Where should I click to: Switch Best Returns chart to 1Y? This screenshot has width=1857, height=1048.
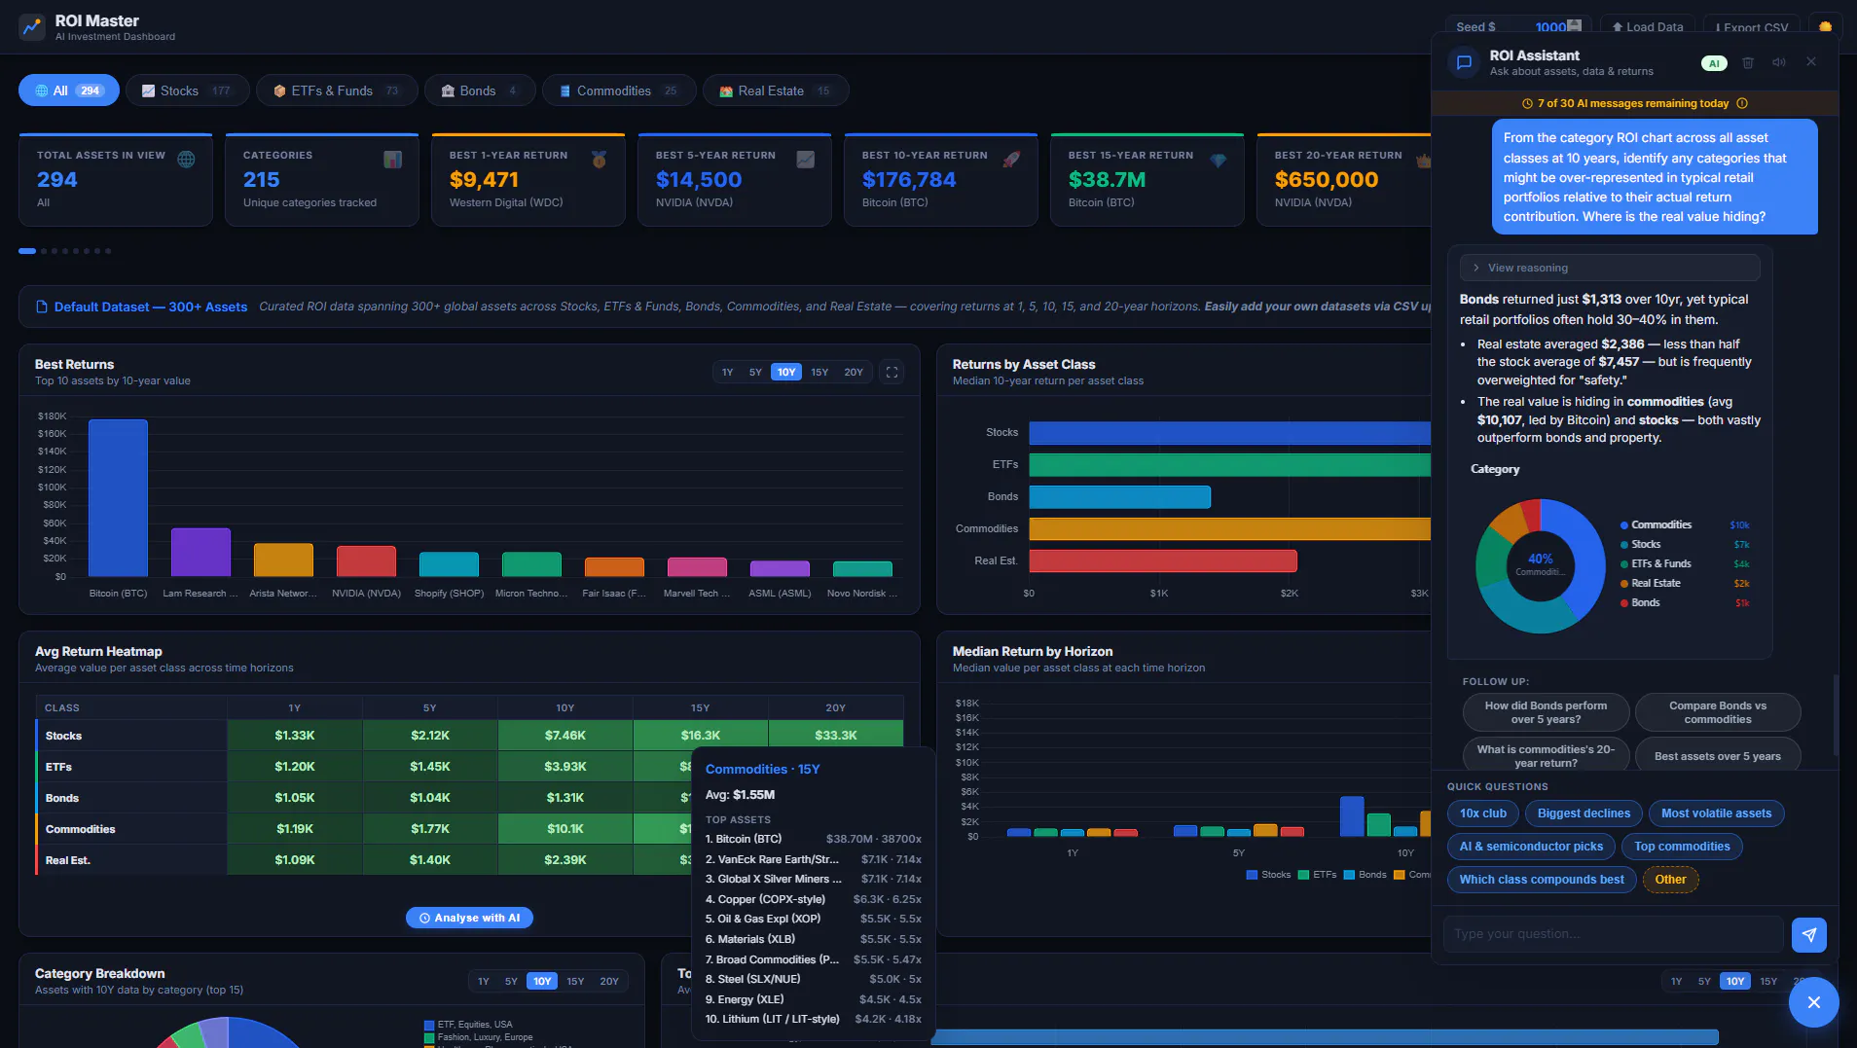(x=727, y=372)
